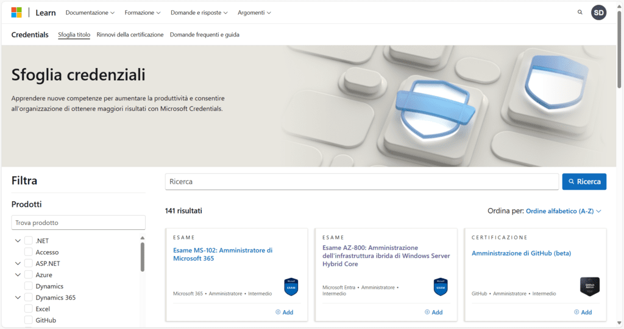Open Esame MS-102: Amministratore di Microsoft 365

[223, 254]
